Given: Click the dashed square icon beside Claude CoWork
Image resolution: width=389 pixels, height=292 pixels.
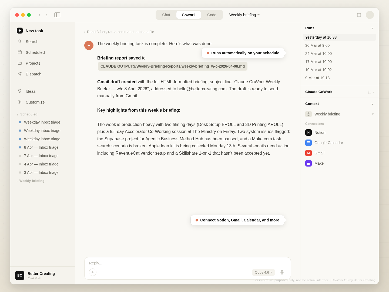Looking at the screenshot, I should (370, 92).
